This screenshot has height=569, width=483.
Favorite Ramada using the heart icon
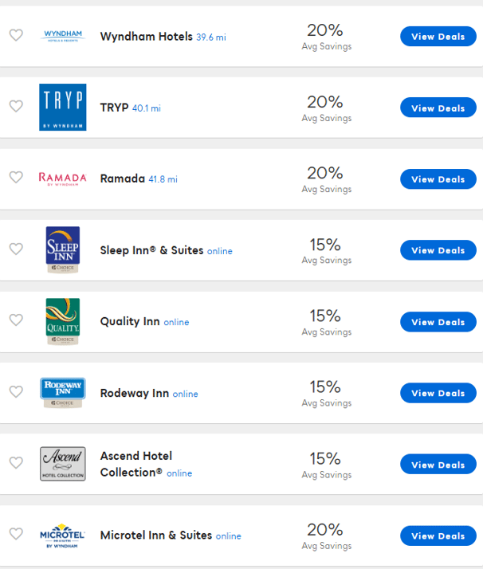click(16, 177)
